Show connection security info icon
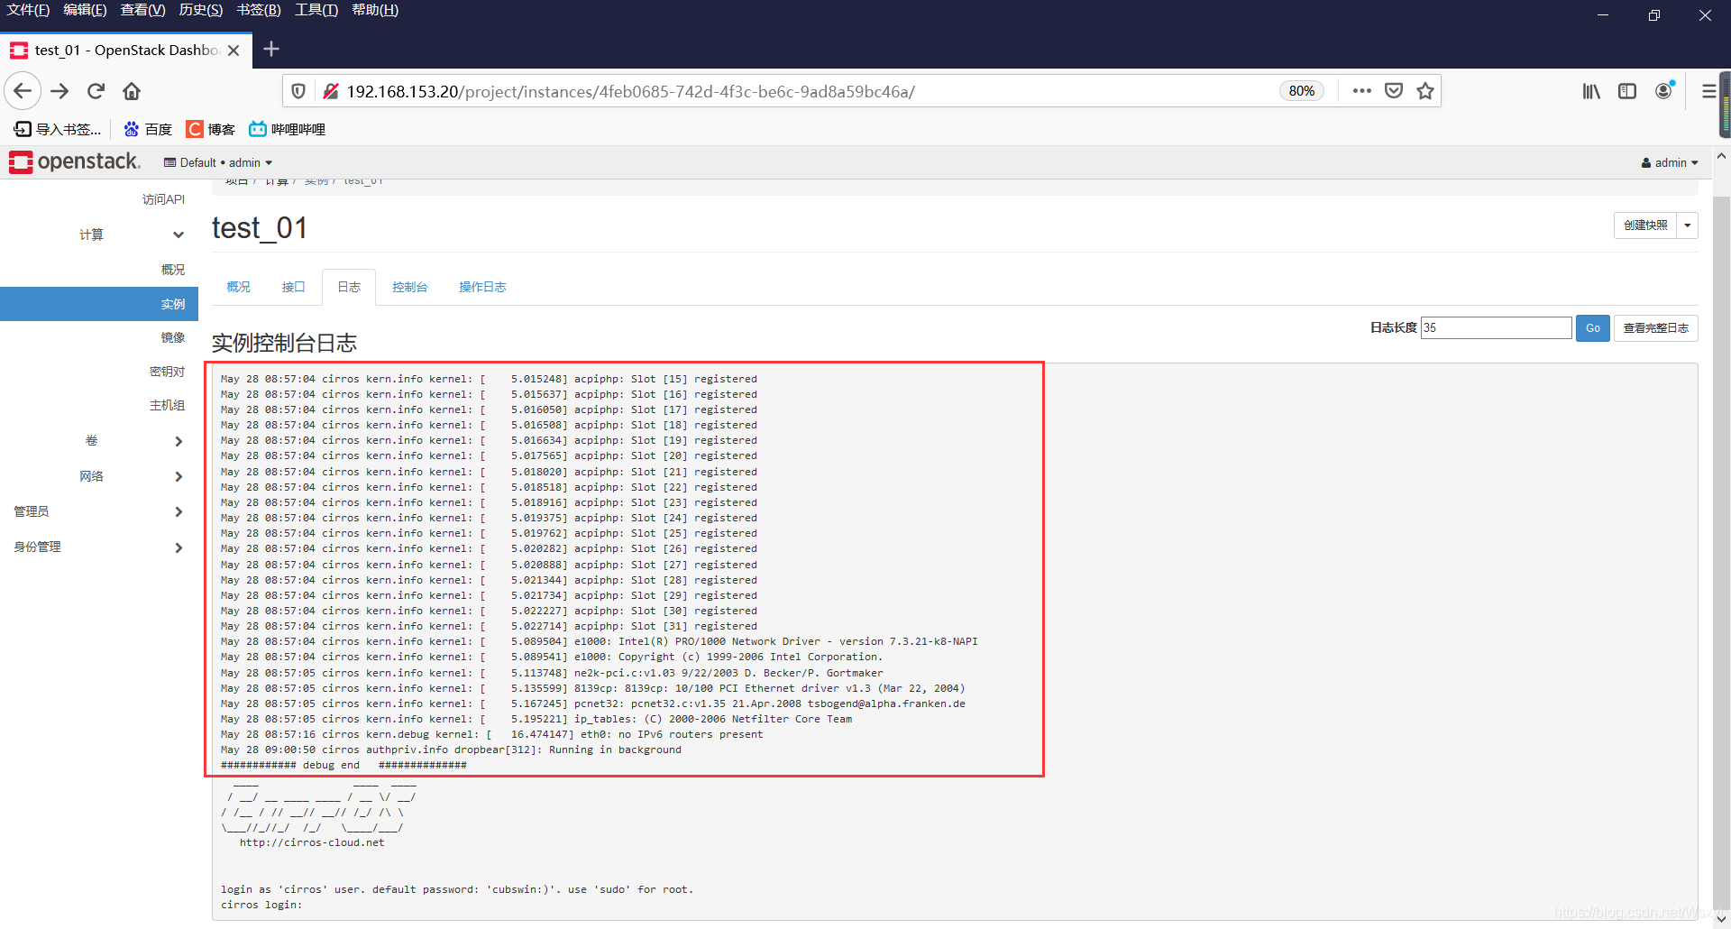Viewport: 1731px width, 929px height. pos(331,91)
